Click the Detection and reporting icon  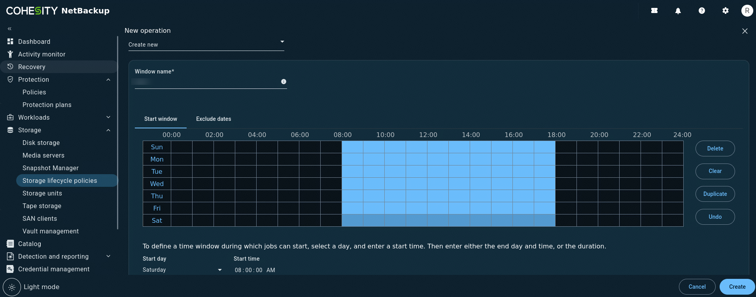pos(10,256)
